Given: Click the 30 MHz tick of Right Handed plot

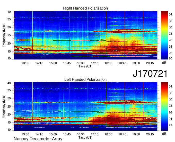Looking at the screenshot, I should (x=9, y=27).
